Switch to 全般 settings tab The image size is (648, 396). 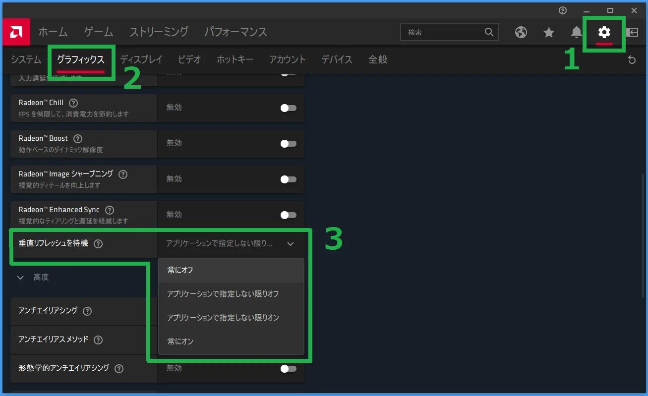(x=378, y=60)
